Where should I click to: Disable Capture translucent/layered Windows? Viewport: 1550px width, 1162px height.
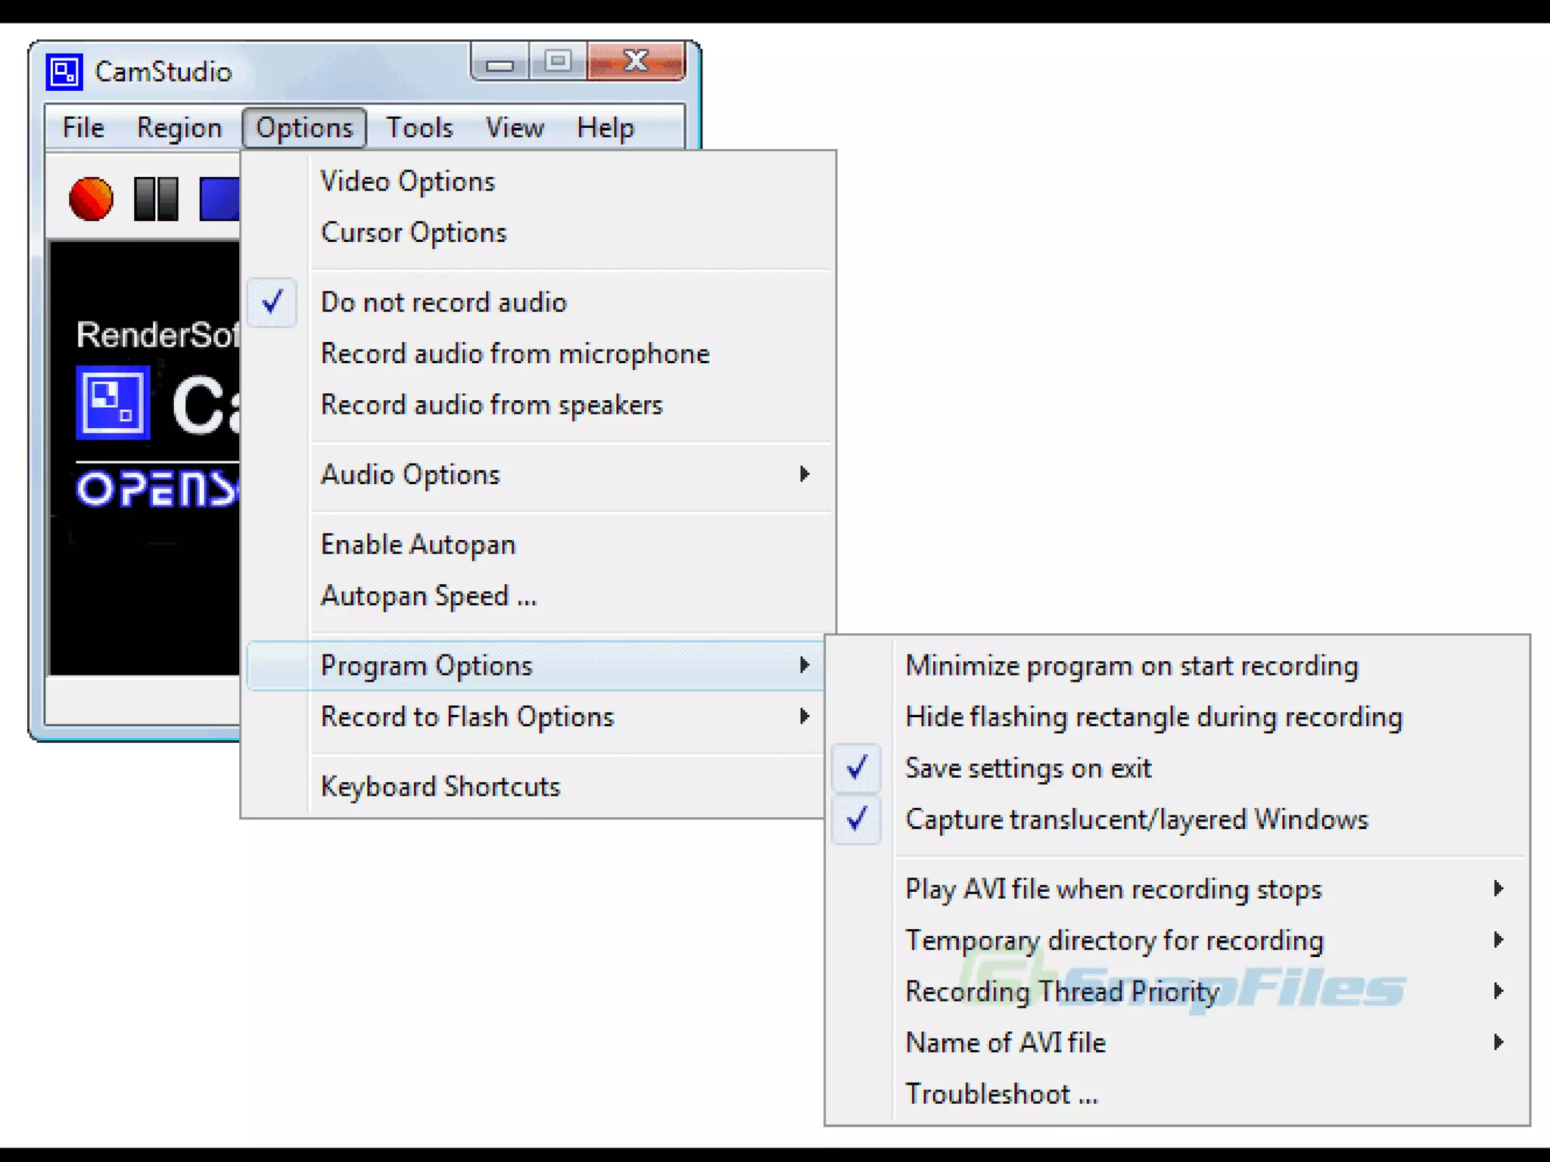[x=1135, y=820]
